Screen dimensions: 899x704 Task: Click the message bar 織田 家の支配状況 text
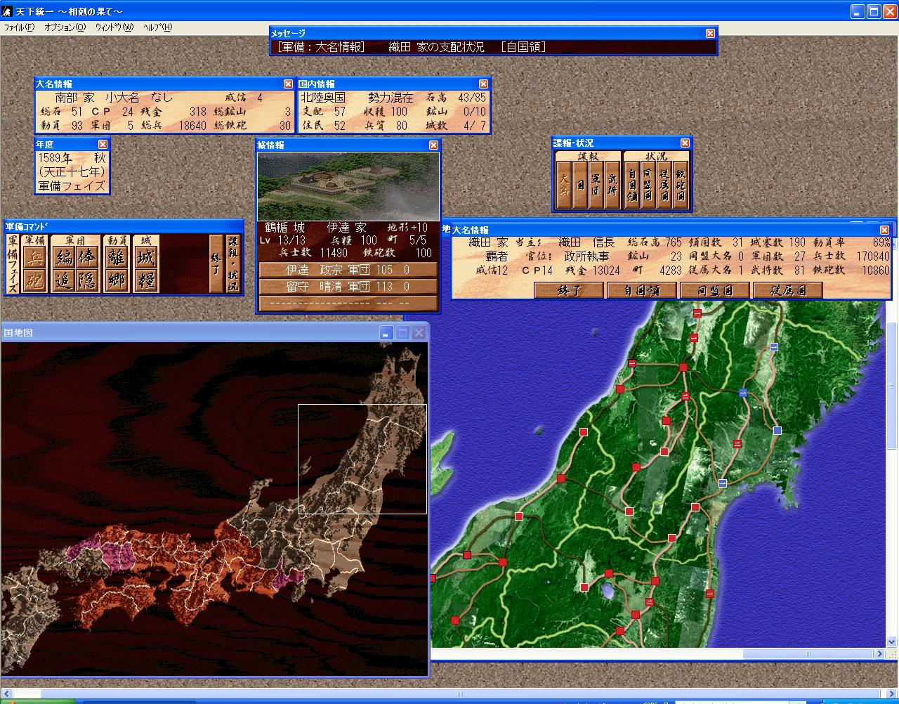coord(436,47)
